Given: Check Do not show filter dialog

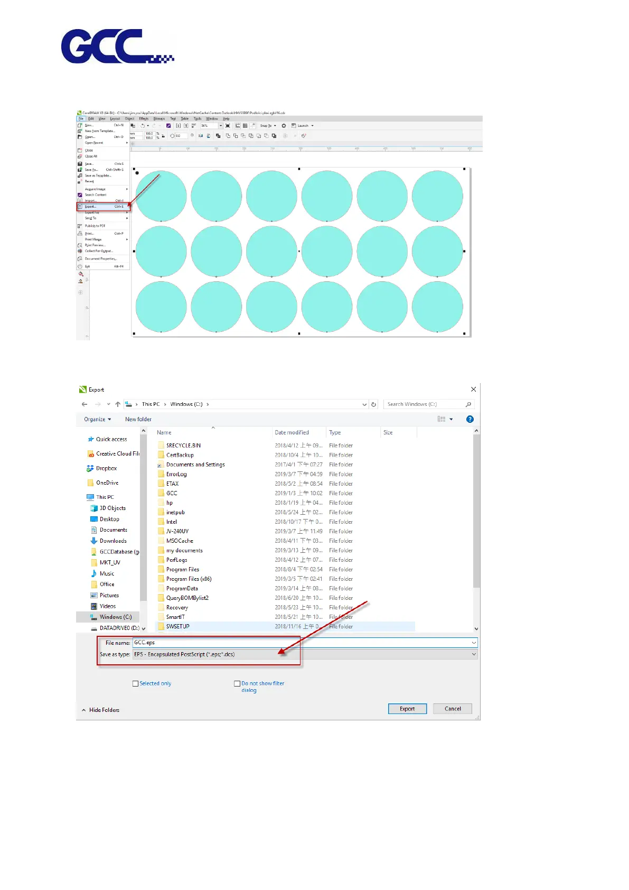Looking at the screenshot, I should click(237, 683).
